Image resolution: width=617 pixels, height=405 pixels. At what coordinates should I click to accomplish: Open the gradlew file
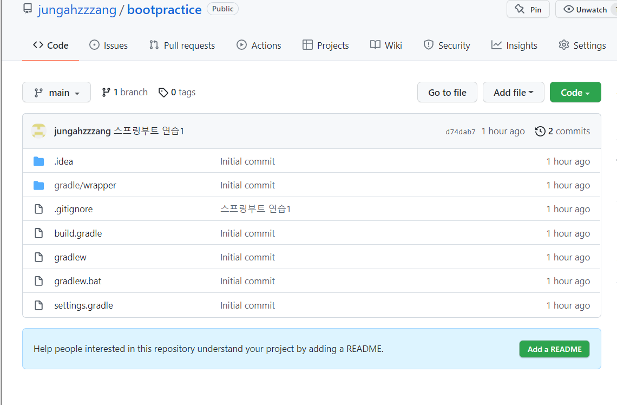pyautogui.click(x=70, y=257)
